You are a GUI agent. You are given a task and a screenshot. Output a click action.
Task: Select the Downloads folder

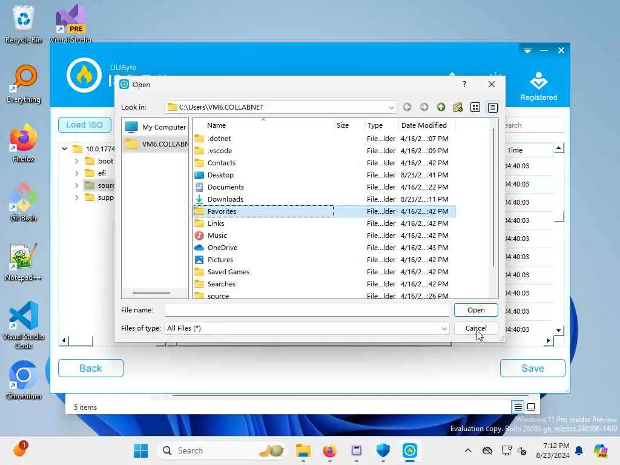click(x=225, y=199)
